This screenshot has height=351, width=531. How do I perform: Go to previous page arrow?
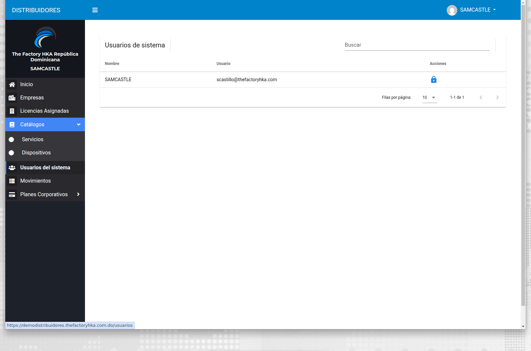click(x=481, y=97)
